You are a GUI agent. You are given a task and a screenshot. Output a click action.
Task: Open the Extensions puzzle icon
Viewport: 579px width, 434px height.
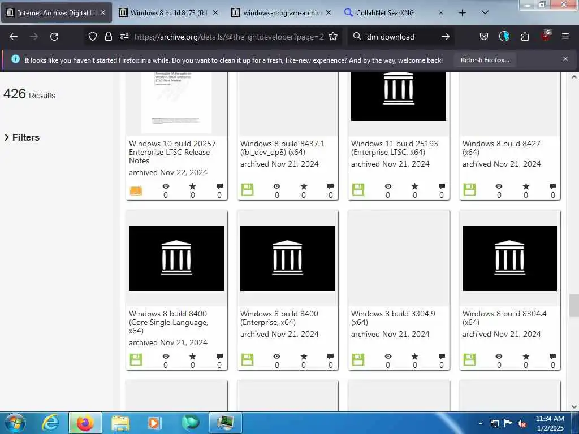click(x=525, y=36)
